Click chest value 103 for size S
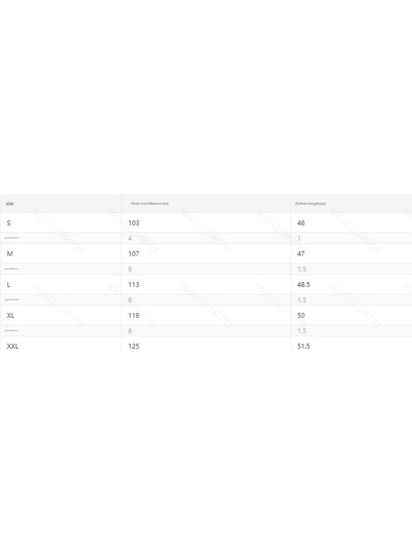This screenshot has height=547, width=412. 134,223
